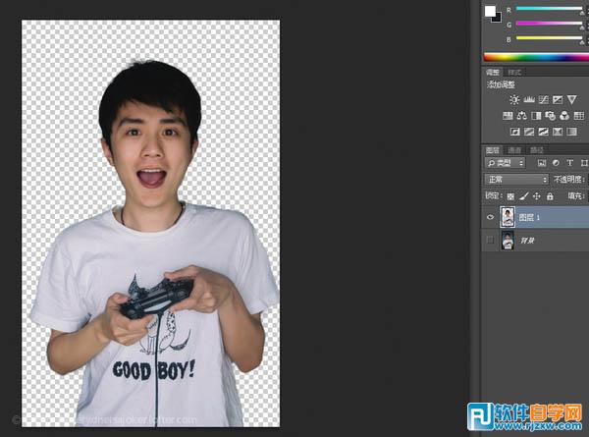Add a Levels adjustment (histogram icon)
Image resolution: width=589 pixels, height=437 pixels.
click(x=529, y=99)
